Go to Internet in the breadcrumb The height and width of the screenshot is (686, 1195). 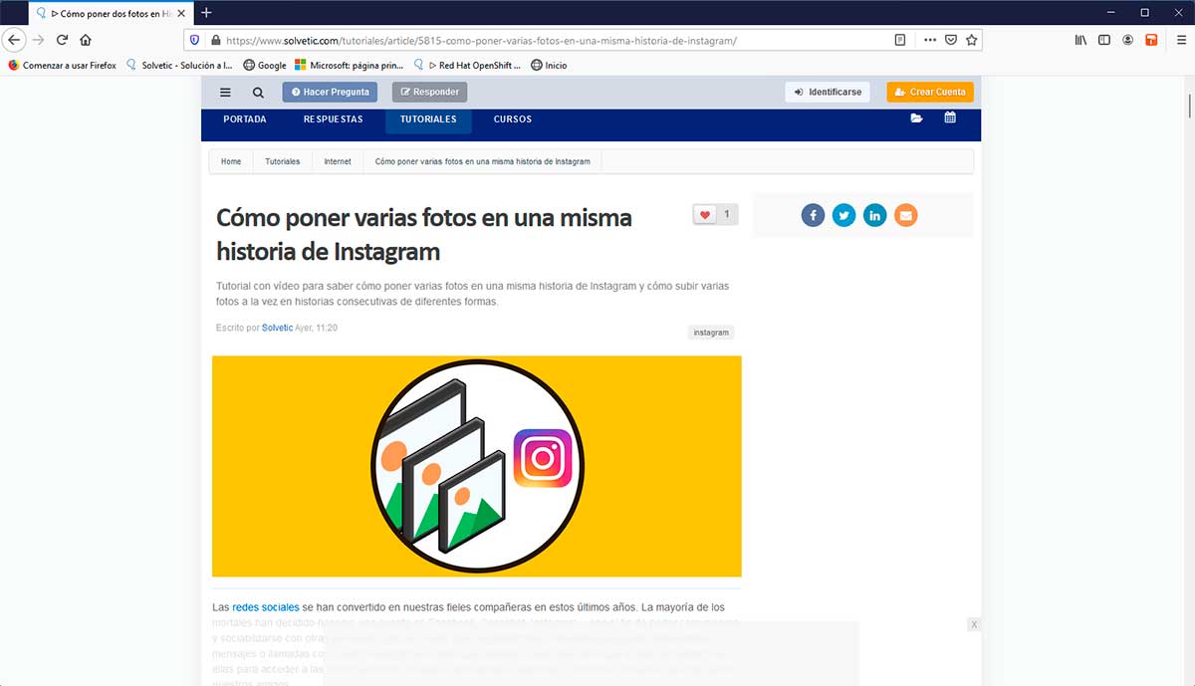click(x=338, y=161)
